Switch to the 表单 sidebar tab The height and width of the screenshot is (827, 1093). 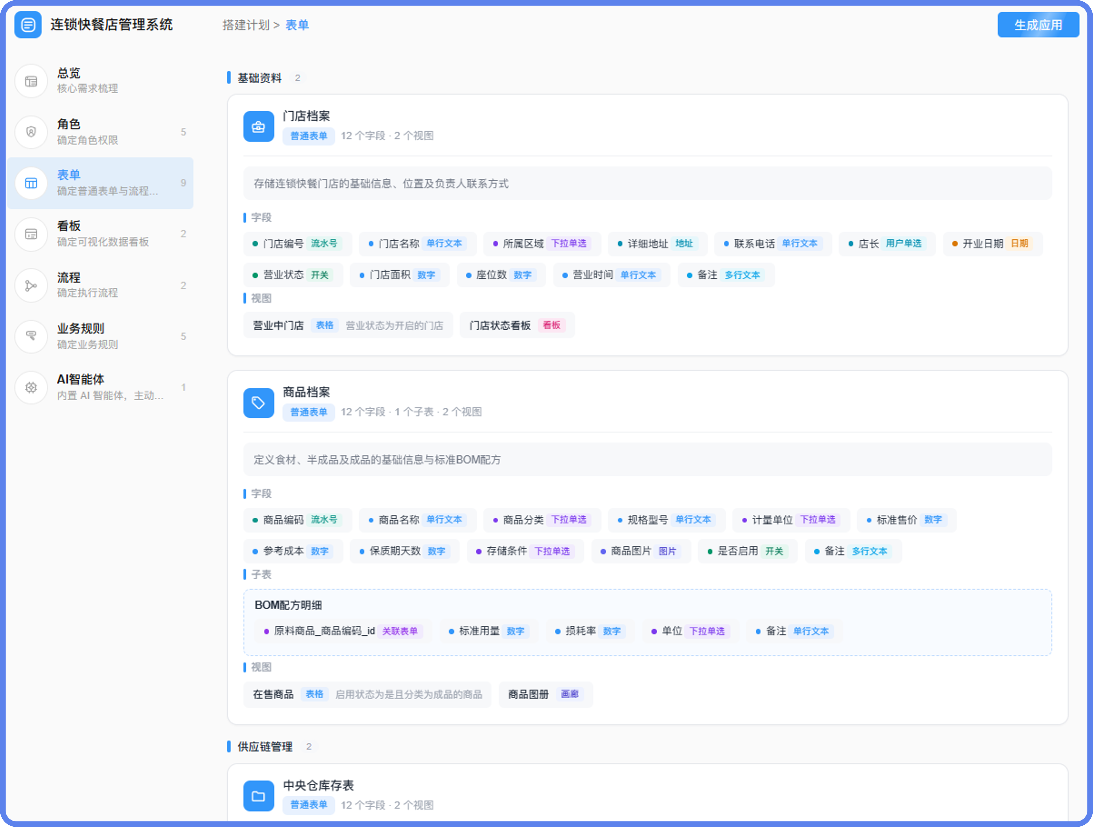point(100,183)
